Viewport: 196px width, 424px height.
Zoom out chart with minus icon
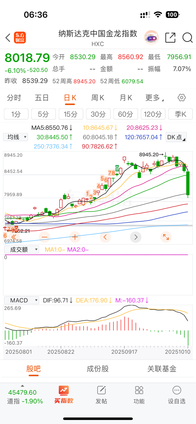coord(45,237)
